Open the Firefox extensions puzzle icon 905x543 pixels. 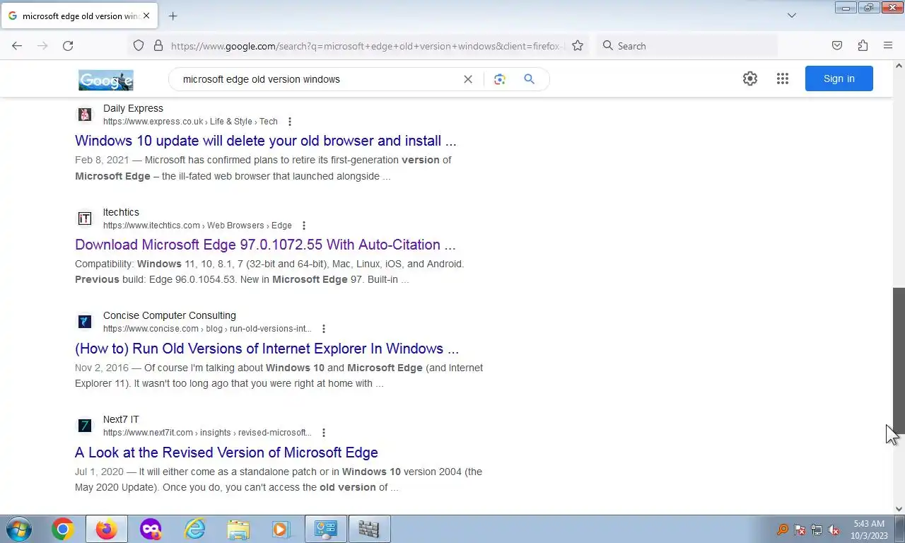863,45
